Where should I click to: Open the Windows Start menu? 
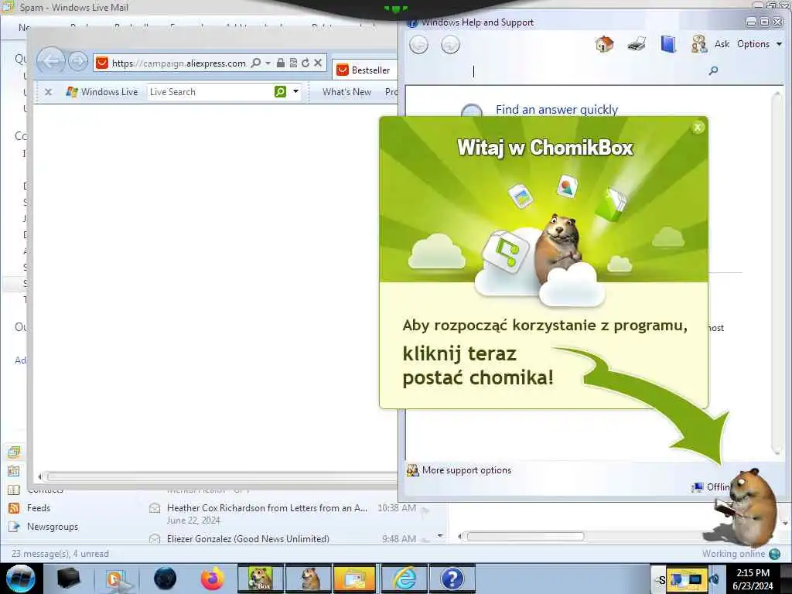click(x=20, y=579)
